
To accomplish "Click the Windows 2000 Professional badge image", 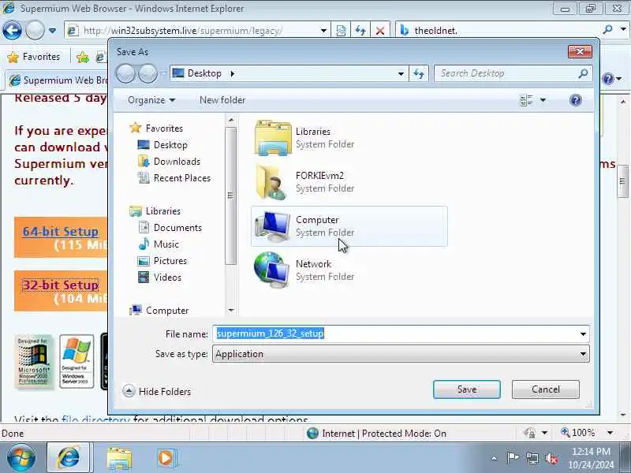I will 34,362.
